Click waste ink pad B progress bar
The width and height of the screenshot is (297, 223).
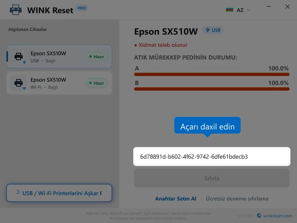click(x=212, y=89)
